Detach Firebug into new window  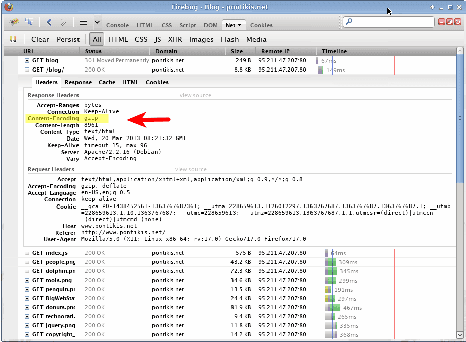point(450,22)
